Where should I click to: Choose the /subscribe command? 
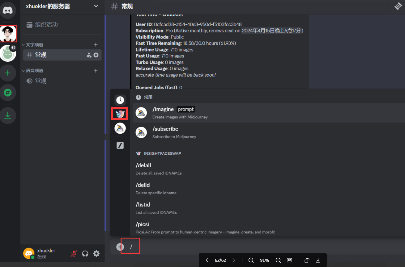[x=269, y=132]
